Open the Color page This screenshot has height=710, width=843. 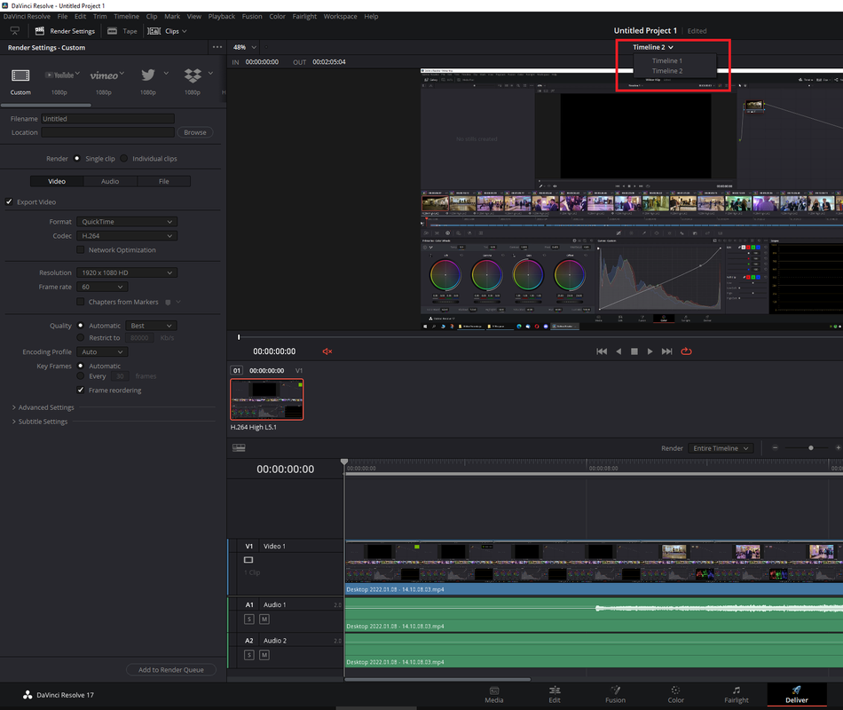pyautogui.click(x=676, y=695)
